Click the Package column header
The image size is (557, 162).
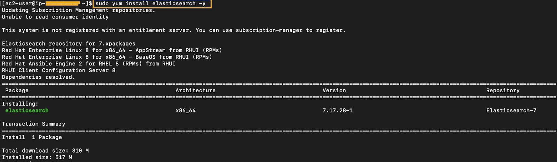pyautogui.click(x=17, y=90)
